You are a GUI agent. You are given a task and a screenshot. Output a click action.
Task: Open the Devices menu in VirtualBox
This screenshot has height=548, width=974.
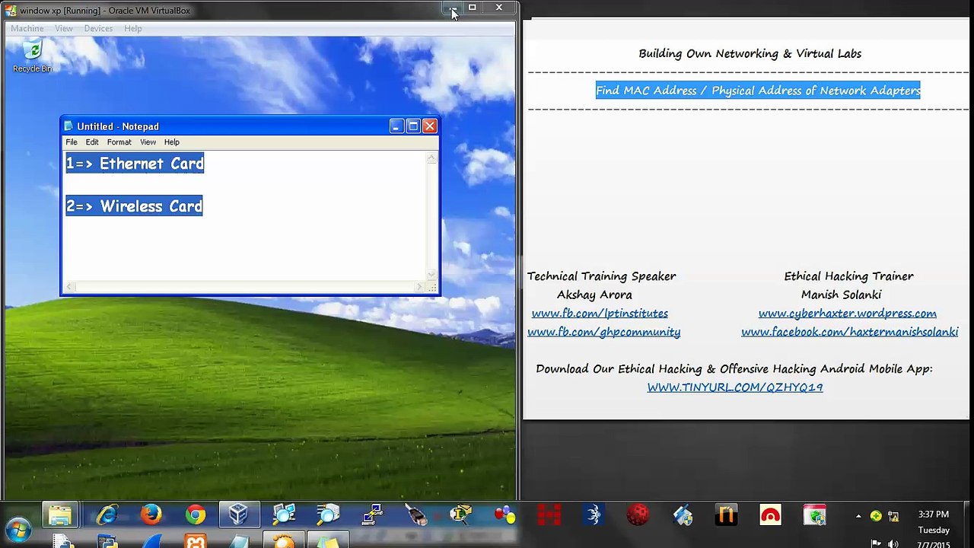(x=98, y=28)
